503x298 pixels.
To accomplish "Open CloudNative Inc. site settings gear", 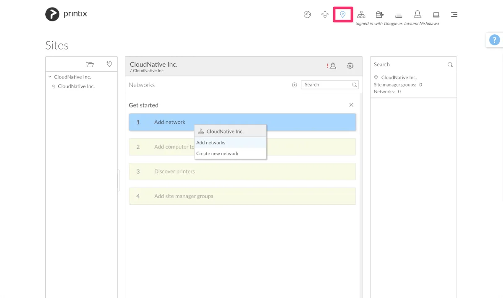I will pos(350,66).
